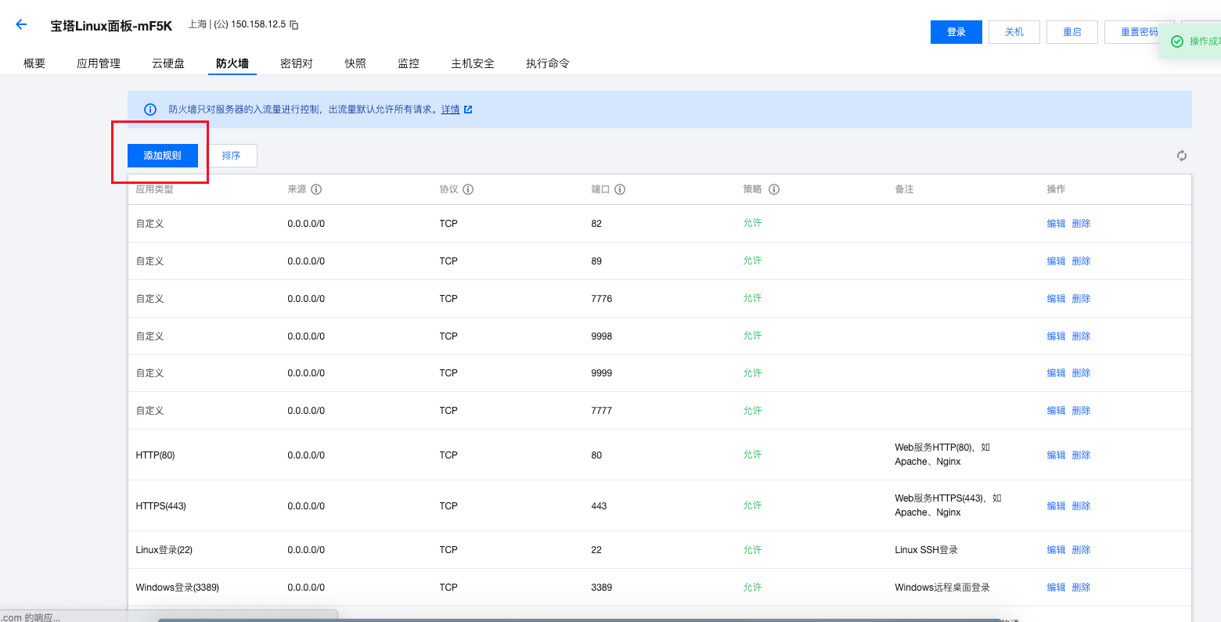This screenshot has height=622, width=1221.
Task: Delete the HTTP(80) rule
Action: pyautogui.click(x=1081, y=455)
